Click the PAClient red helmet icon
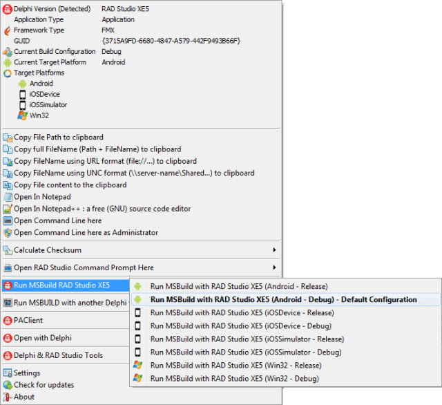Image resolution: width=442 pixels, height=405 pixels. [x=8, y=321]
